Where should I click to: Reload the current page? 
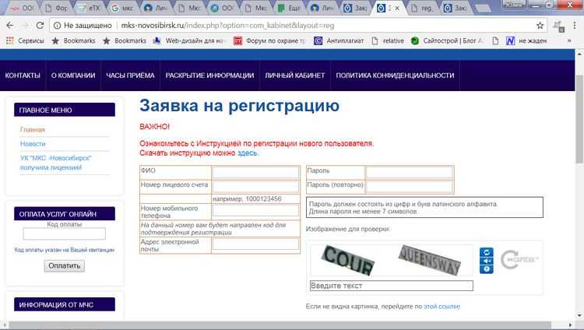(40, 26)
